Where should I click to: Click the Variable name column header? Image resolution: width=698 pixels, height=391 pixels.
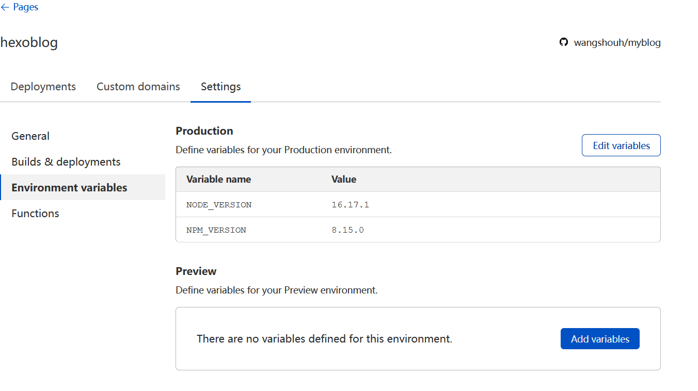(x=218, y=179)
